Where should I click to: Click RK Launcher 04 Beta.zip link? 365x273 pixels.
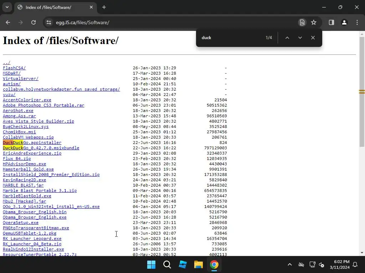32,244
